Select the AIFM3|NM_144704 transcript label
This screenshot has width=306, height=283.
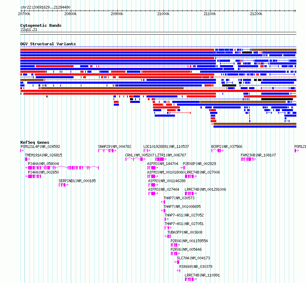(x=163, y=164)
